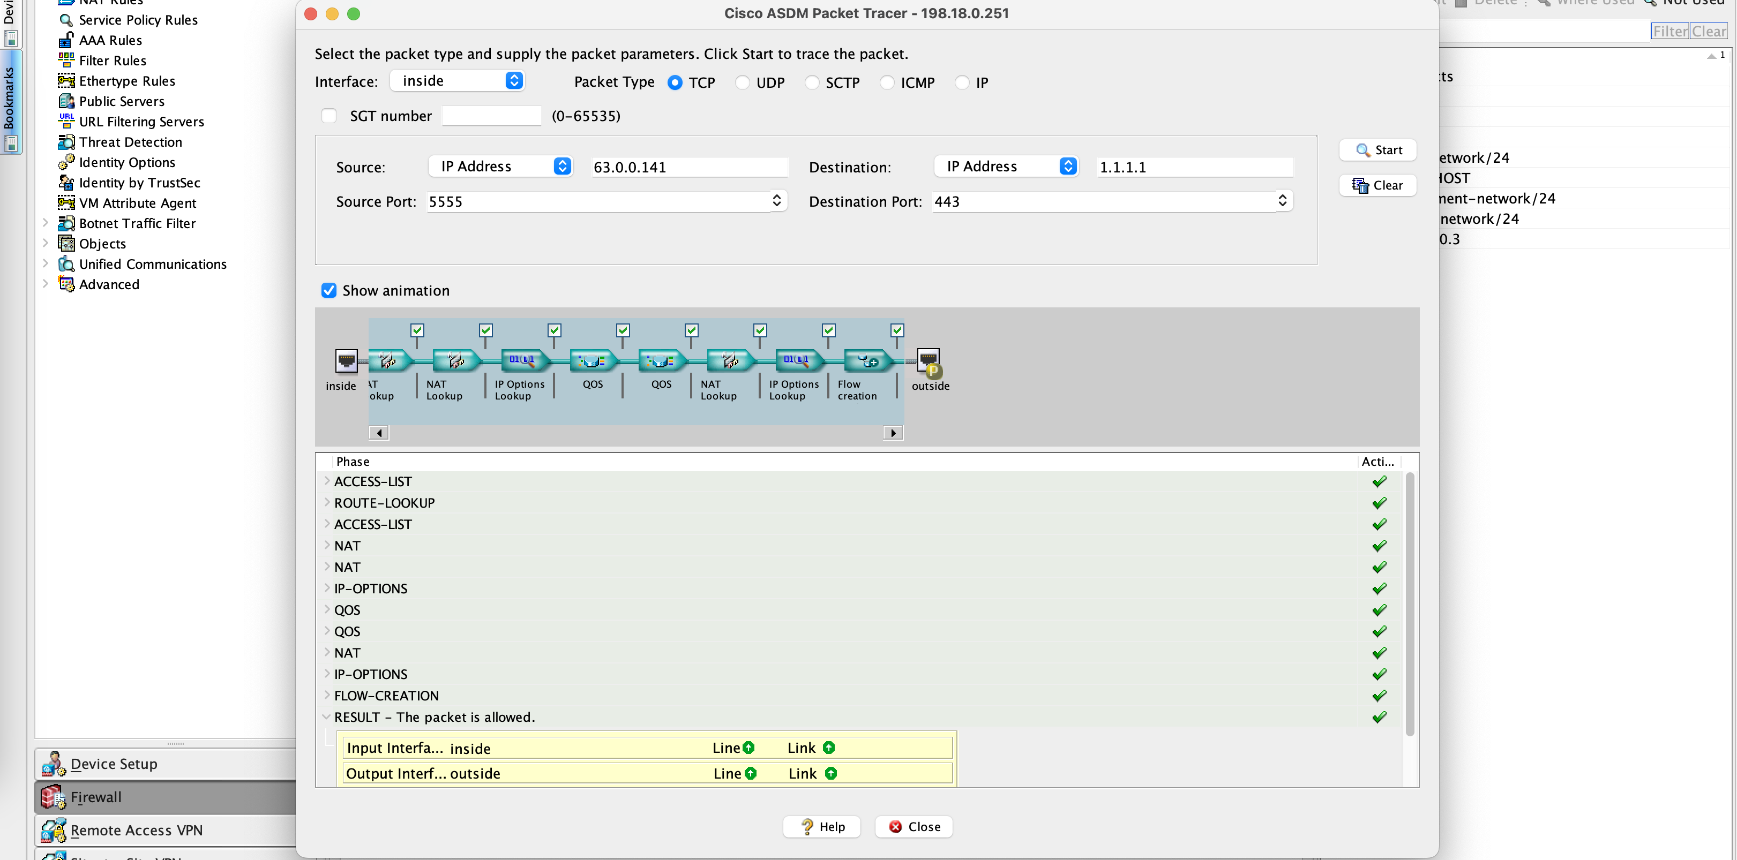1737x860 pixels.
Task: Open the Source IP Address type dropdown
Action: pos(500,167)
